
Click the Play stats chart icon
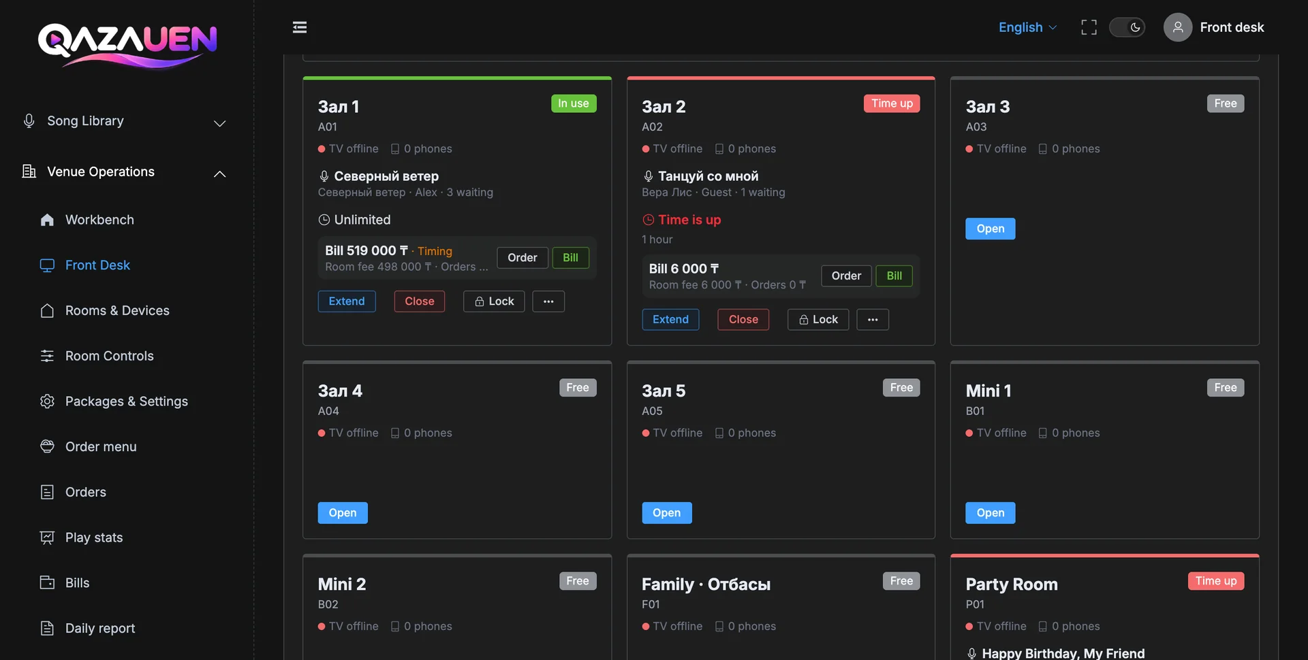pos(47,538)
